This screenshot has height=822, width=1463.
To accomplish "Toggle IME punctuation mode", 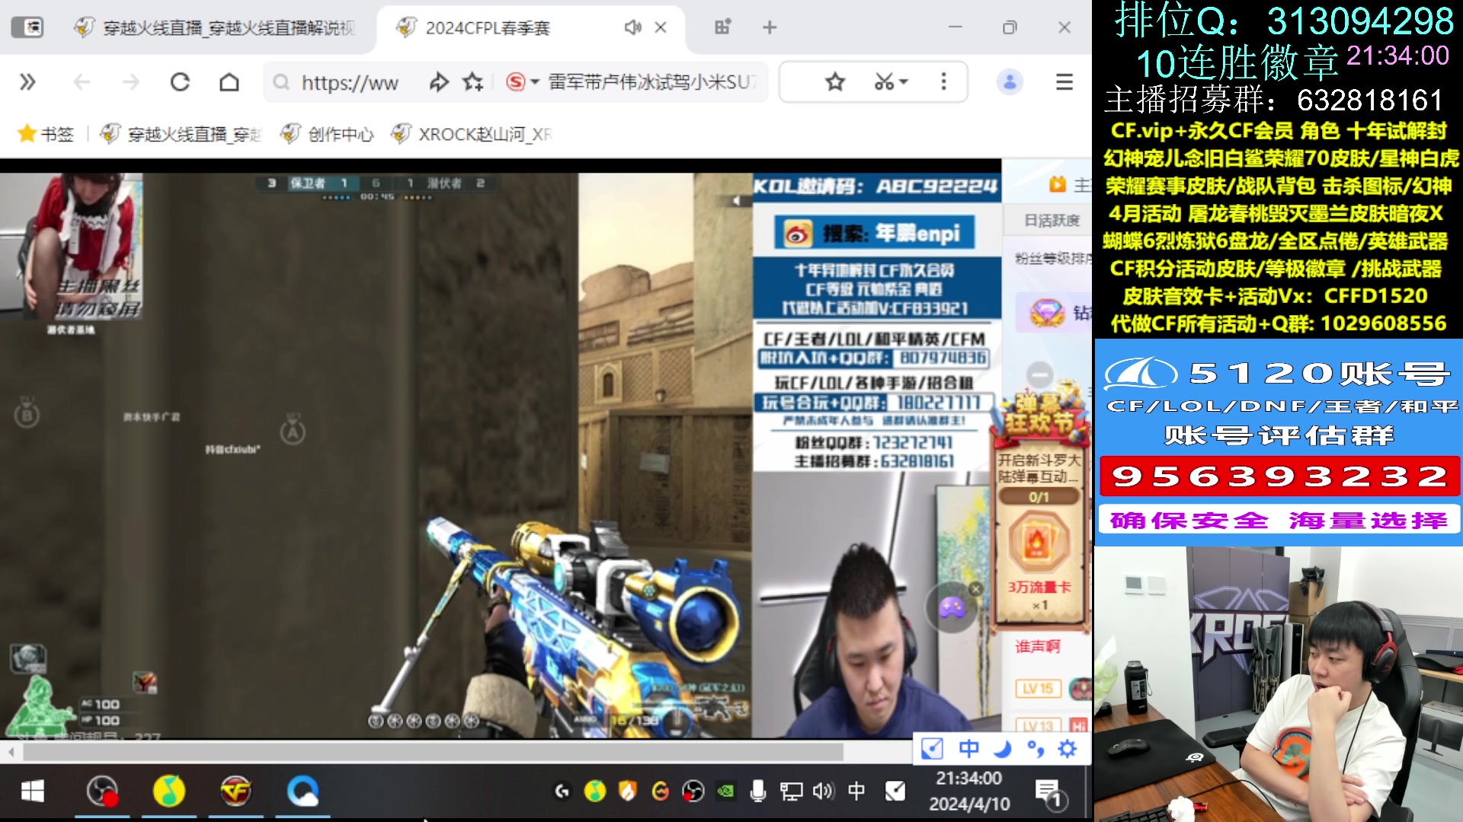I will pyautogui.click(x=1036, y=749).
